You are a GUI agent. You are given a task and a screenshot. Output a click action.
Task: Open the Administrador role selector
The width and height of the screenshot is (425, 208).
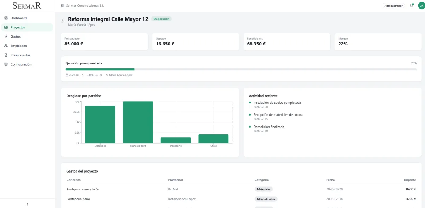coord(393,6)
